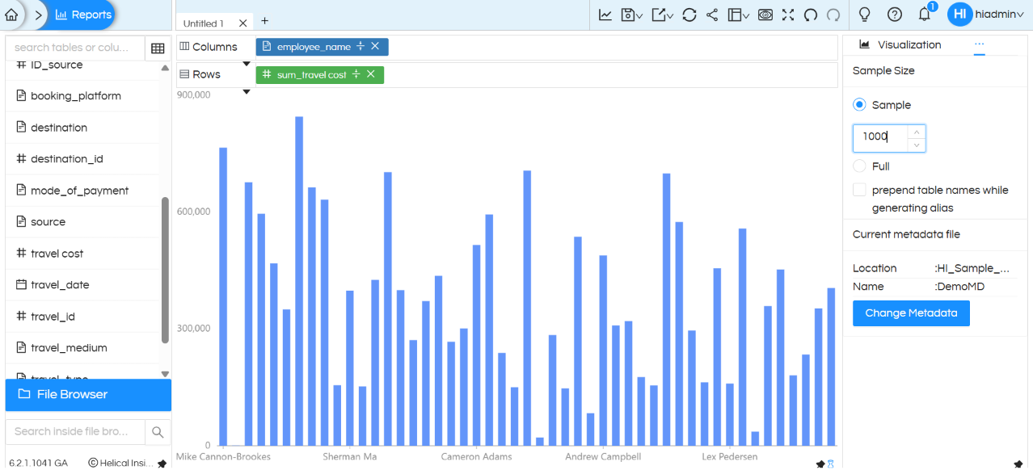Remove sum_travel cost pill with its X

(x=370, y=74)
